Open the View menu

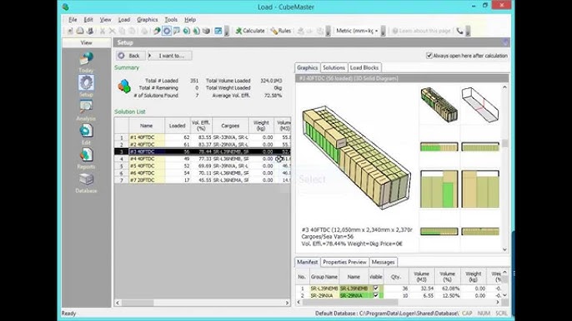(x=105, y=20)
